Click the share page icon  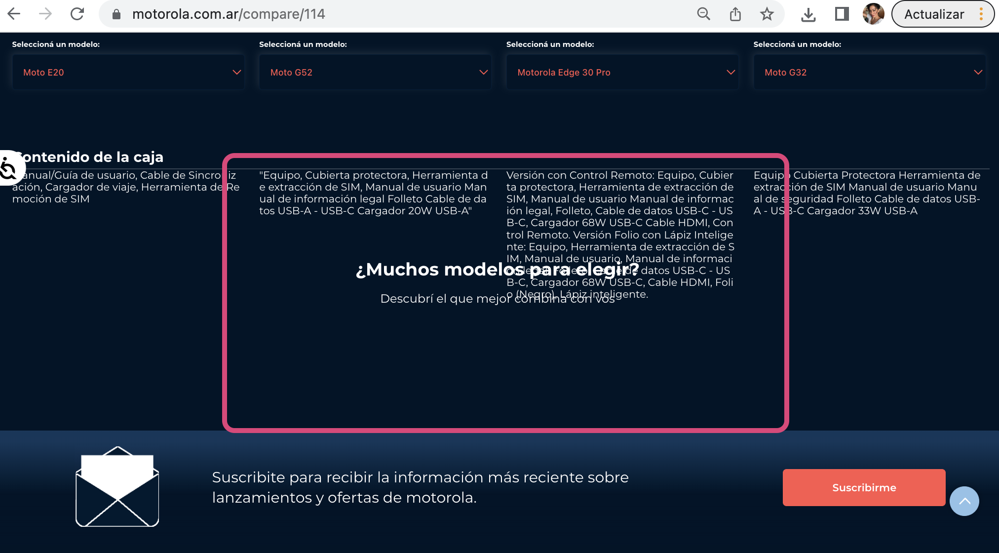pos(735,14)
